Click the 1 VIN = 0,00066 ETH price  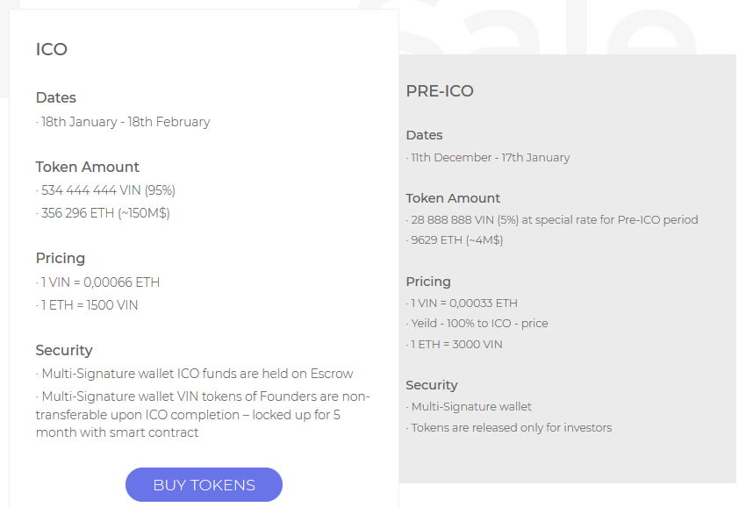pyautogui.click(x=97, y=282)
